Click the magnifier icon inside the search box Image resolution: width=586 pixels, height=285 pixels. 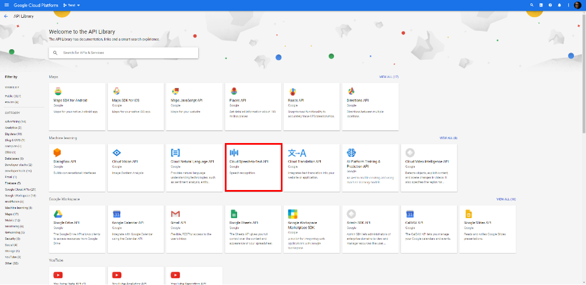pyautogui.click(x=55, y=53)
